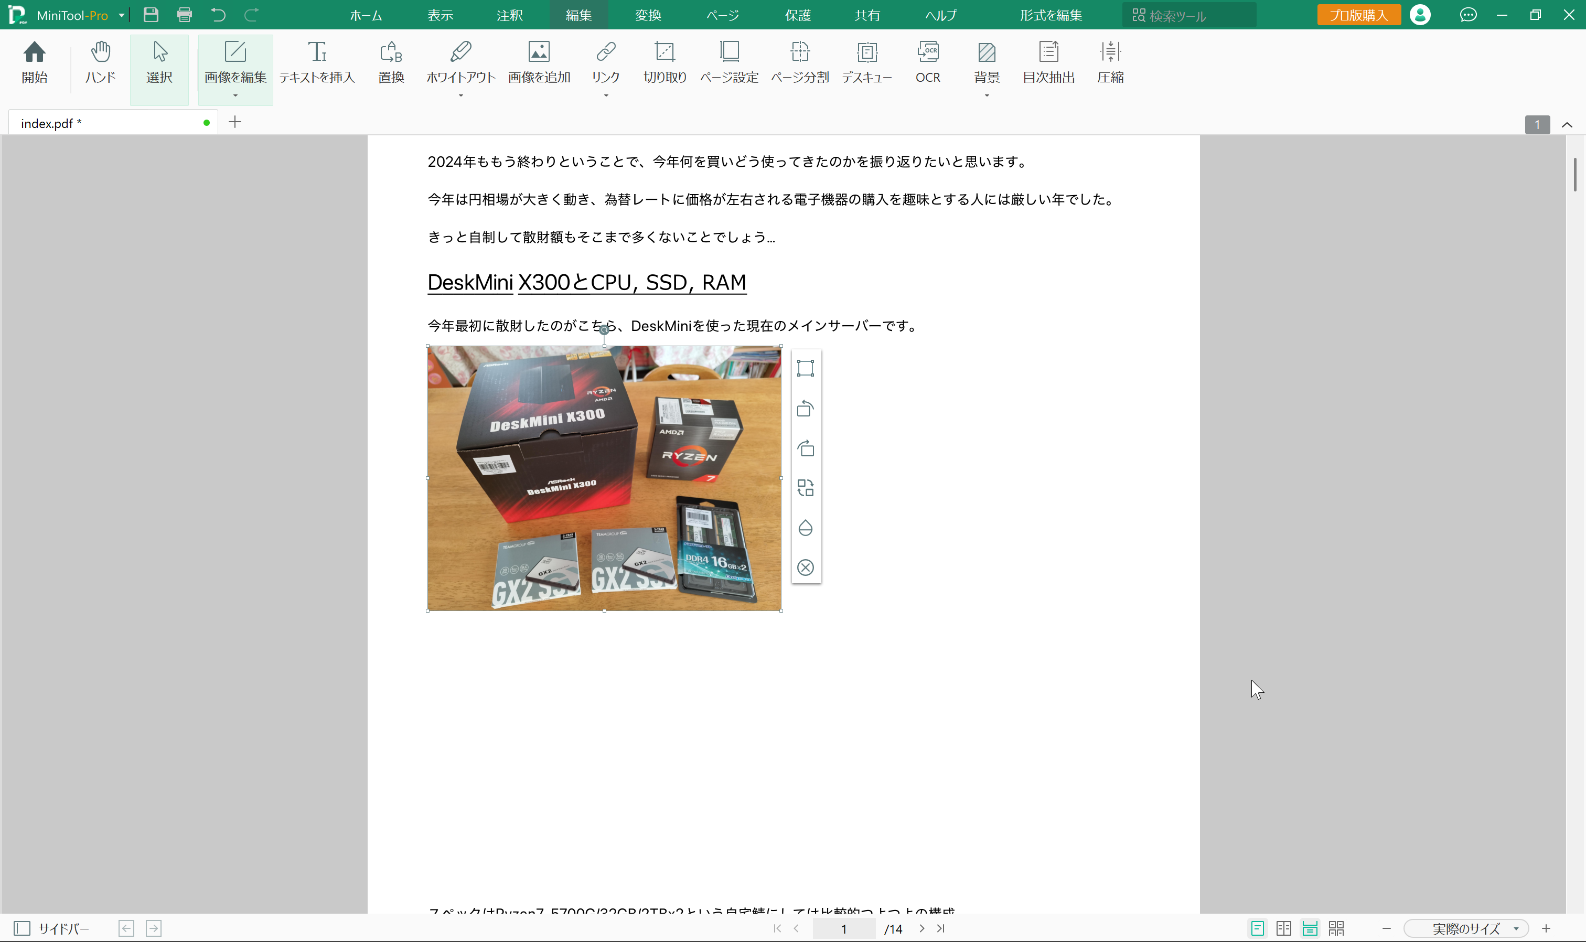This screenshot has height=942, width=1586.
Task: Open the 保護 protect tab
Action: [798, 15]
